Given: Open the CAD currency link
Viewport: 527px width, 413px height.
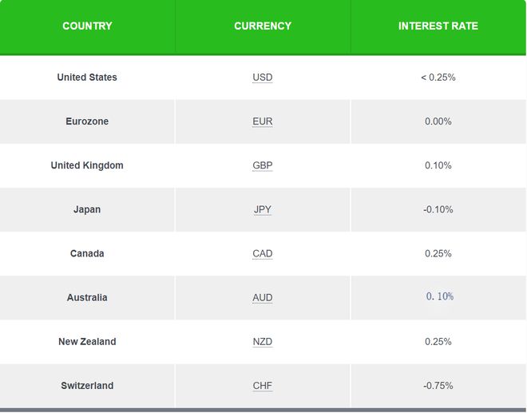Looking at the screenshot, I should [263, 253].
